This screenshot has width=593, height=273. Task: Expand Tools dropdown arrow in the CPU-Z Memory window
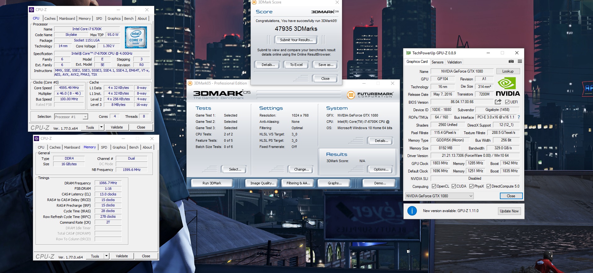[106, 256]
